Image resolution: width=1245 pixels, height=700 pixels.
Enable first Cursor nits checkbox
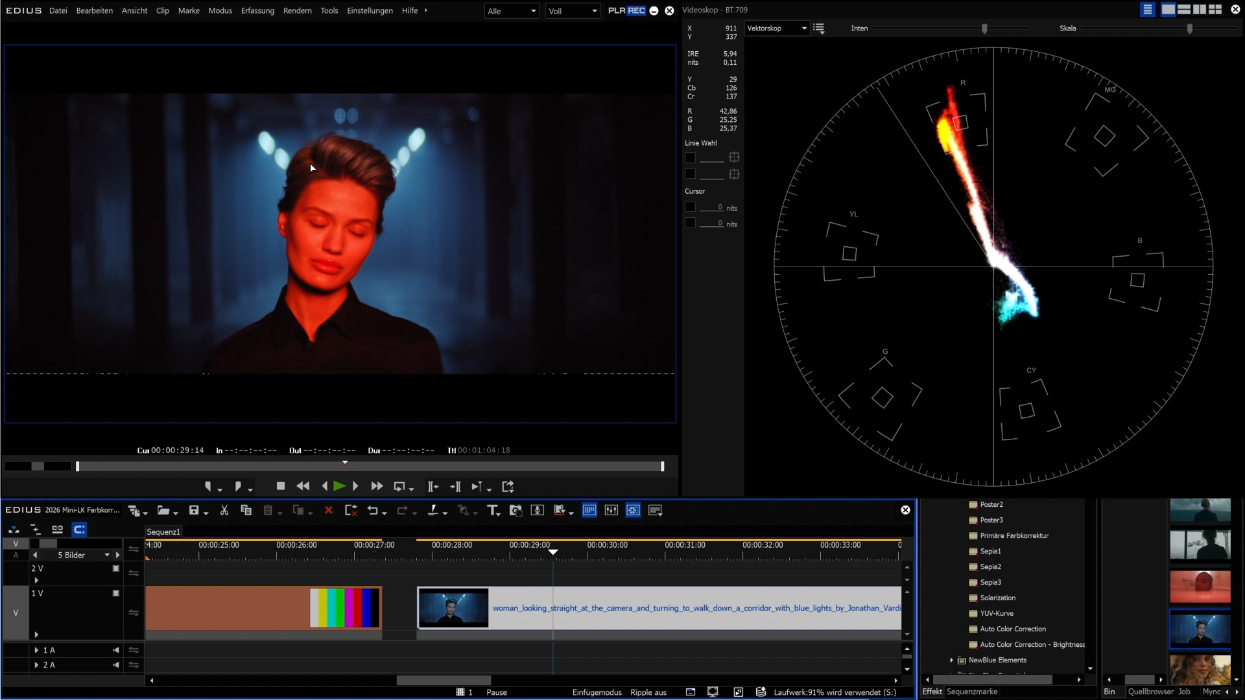tap(690, 207)
